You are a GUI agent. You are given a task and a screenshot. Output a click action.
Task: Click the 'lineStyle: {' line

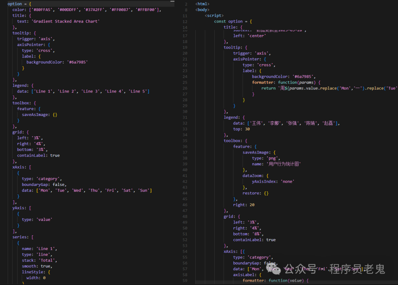click(x=36, y=272)
